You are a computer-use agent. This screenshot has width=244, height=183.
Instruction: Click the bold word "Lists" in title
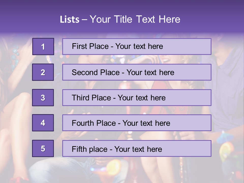tap(69, 20)
